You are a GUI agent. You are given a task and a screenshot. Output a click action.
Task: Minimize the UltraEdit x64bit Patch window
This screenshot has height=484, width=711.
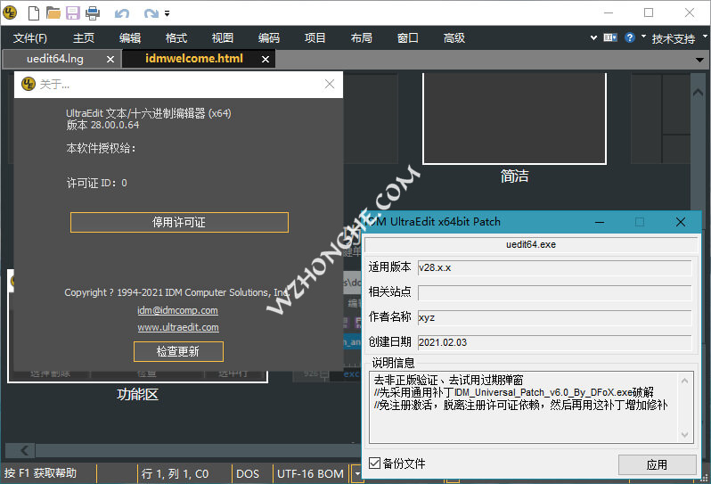coord(600,222)
